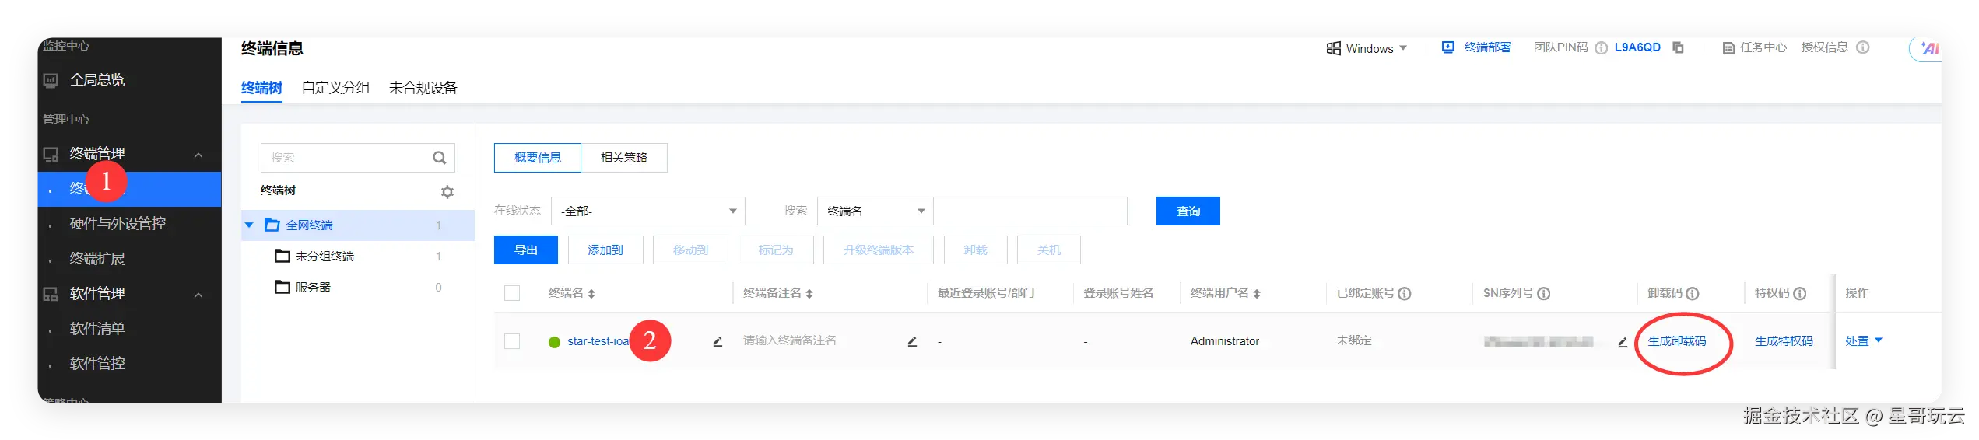Open 硬件与外设管控 menu item

pos(118,224)
